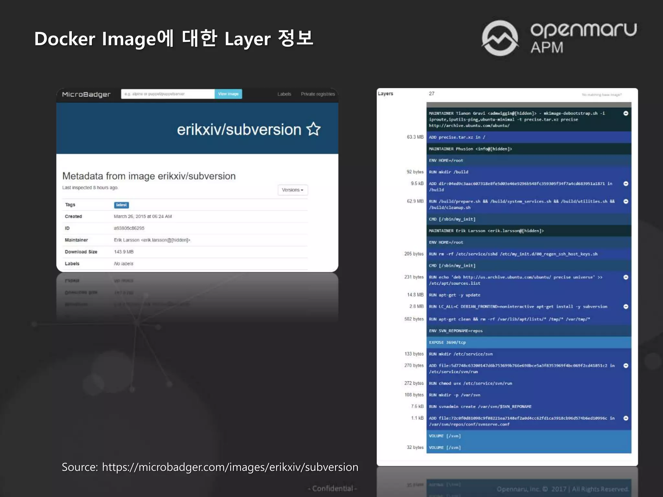Click the 62.9 MB layer size
Screen dimensions: 663x497
[415, 201]
